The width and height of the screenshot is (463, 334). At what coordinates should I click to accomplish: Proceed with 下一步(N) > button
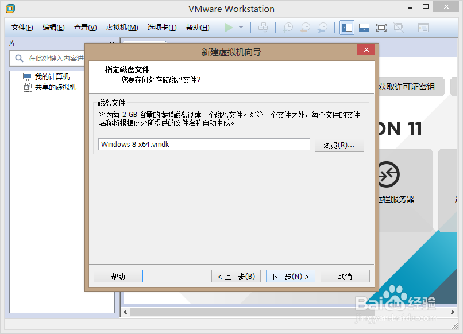(291, 276)
